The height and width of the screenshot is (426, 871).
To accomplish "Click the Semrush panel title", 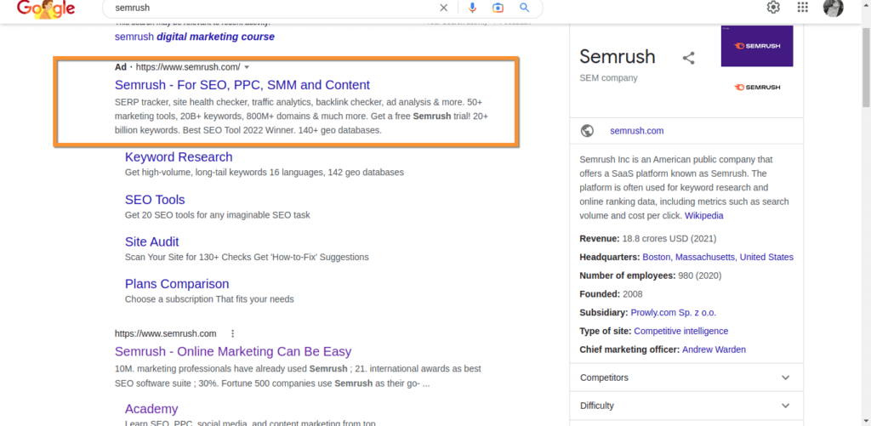I will click(x=618, y=57).
